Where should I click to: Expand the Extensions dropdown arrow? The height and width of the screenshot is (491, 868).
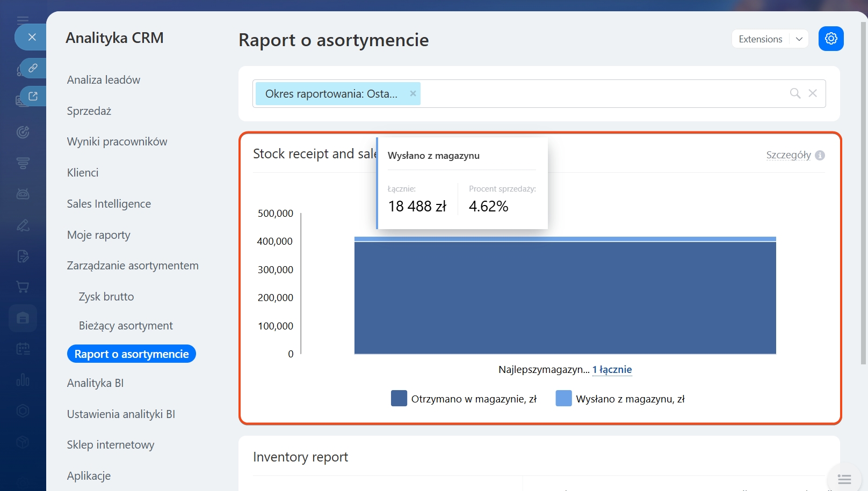tap(799, 39)
